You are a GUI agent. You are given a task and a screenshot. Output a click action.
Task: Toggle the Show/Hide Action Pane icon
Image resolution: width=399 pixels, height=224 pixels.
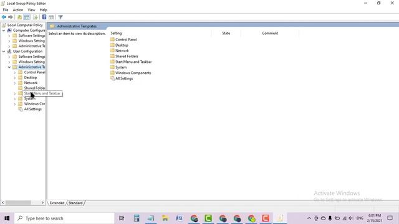tap(51, 17)
